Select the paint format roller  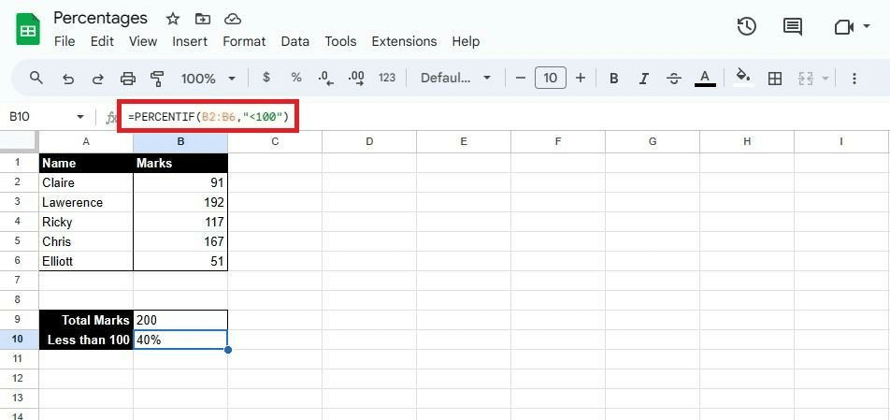tap(157, 79)
